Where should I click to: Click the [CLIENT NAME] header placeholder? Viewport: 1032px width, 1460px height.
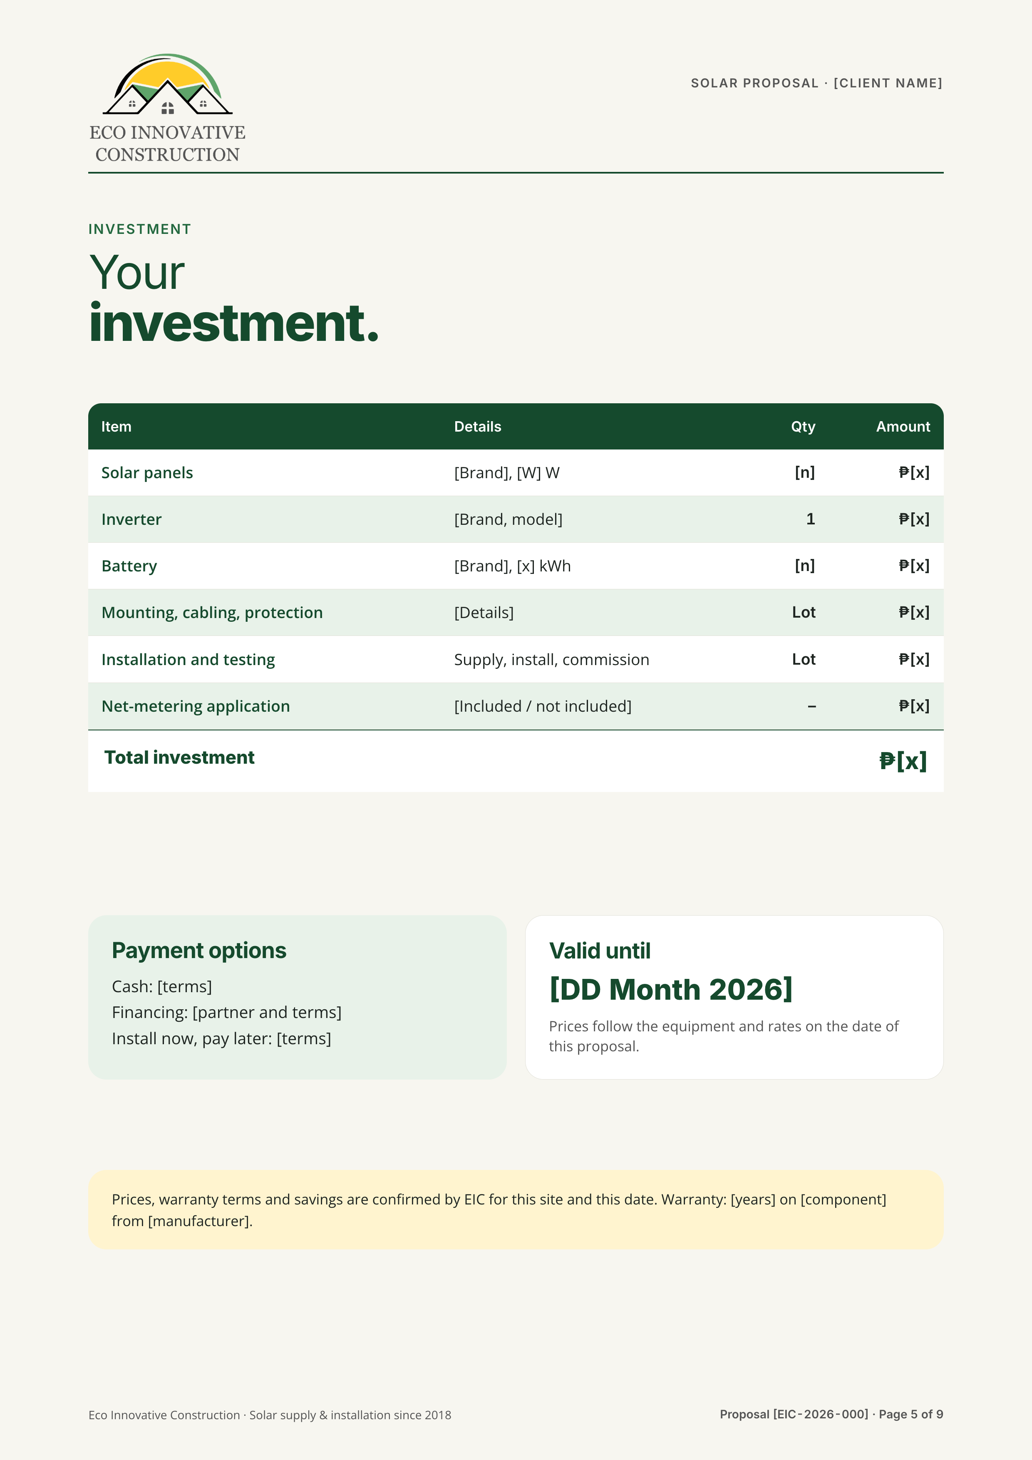click(888, 83)
